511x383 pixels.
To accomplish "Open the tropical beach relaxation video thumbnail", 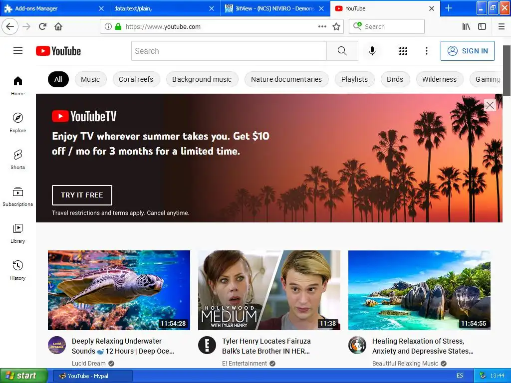I will tap(419, 290).
